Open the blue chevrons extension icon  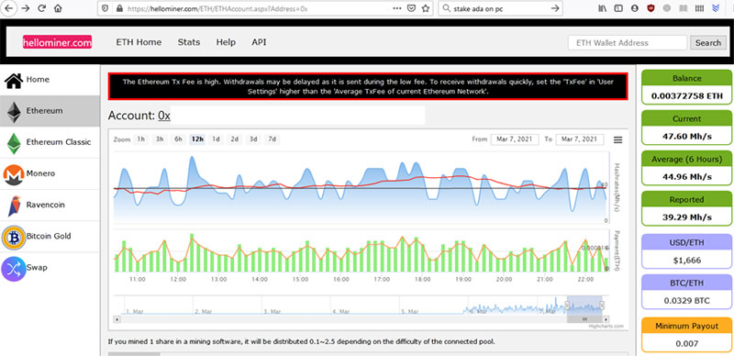(x=716, y=8)
